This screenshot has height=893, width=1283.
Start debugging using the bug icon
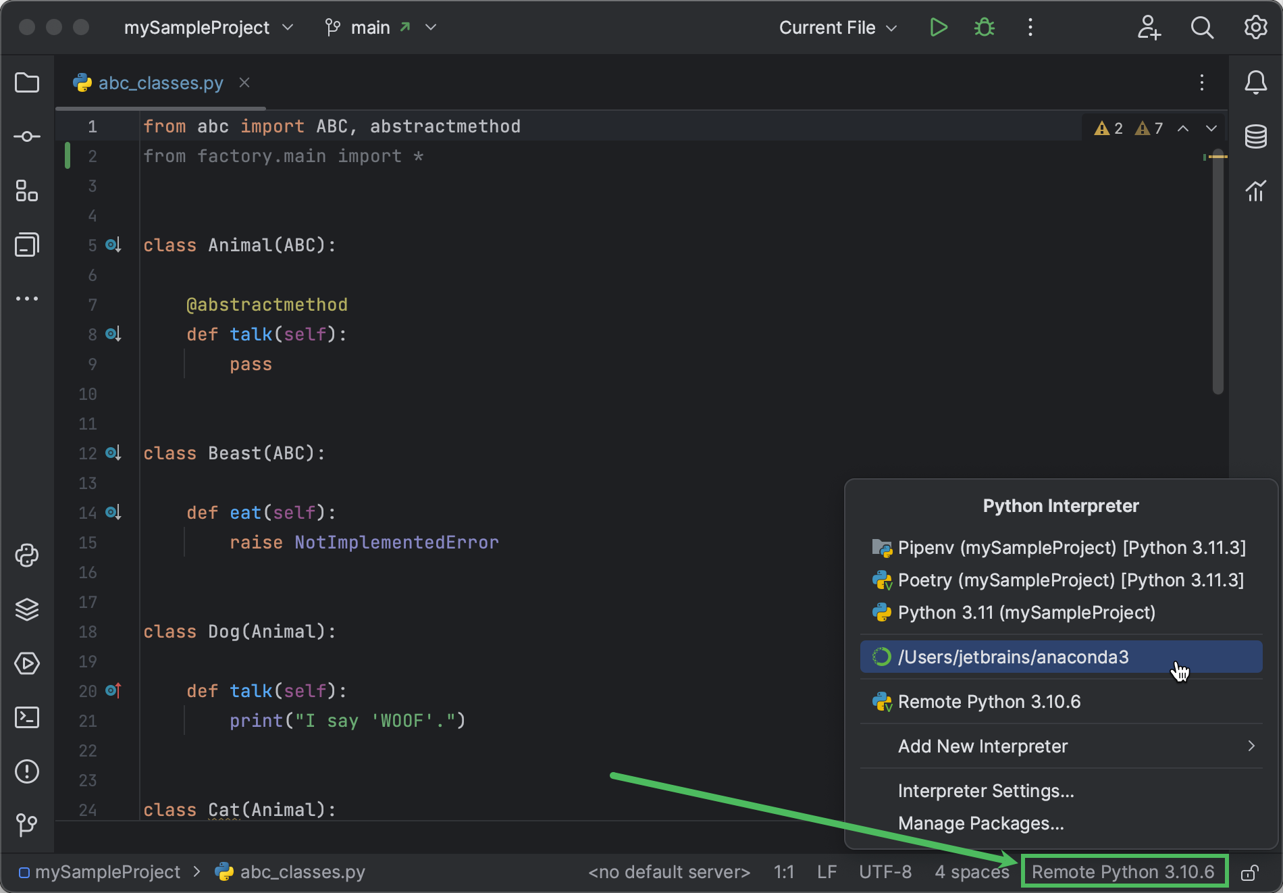pyautogui.click(x=984, y=27)
